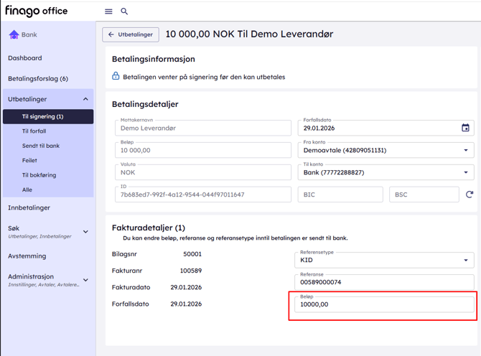Click the finago office logo
Screen dimensions: 481x356
click(x=36, y=11)
